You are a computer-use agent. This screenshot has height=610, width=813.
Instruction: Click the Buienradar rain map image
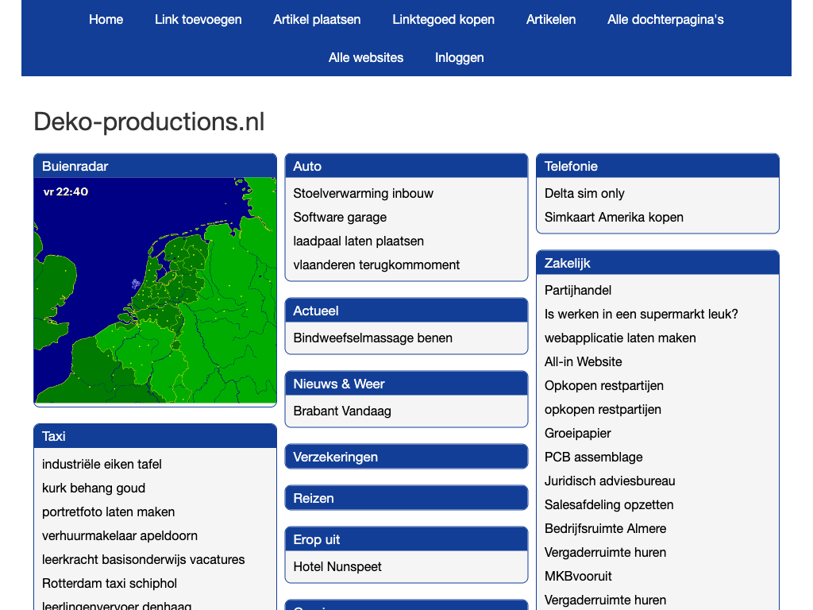[x=155, y=290]
